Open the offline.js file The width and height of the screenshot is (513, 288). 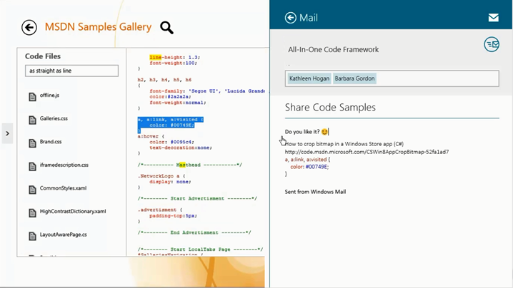[x=49, y=96]
